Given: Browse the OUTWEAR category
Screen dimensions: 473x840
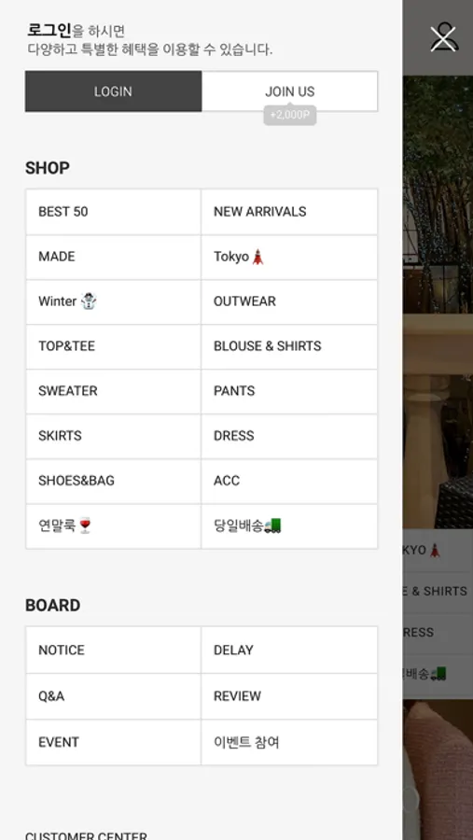Looking at the screenshot, I should (x=289, y=301).
